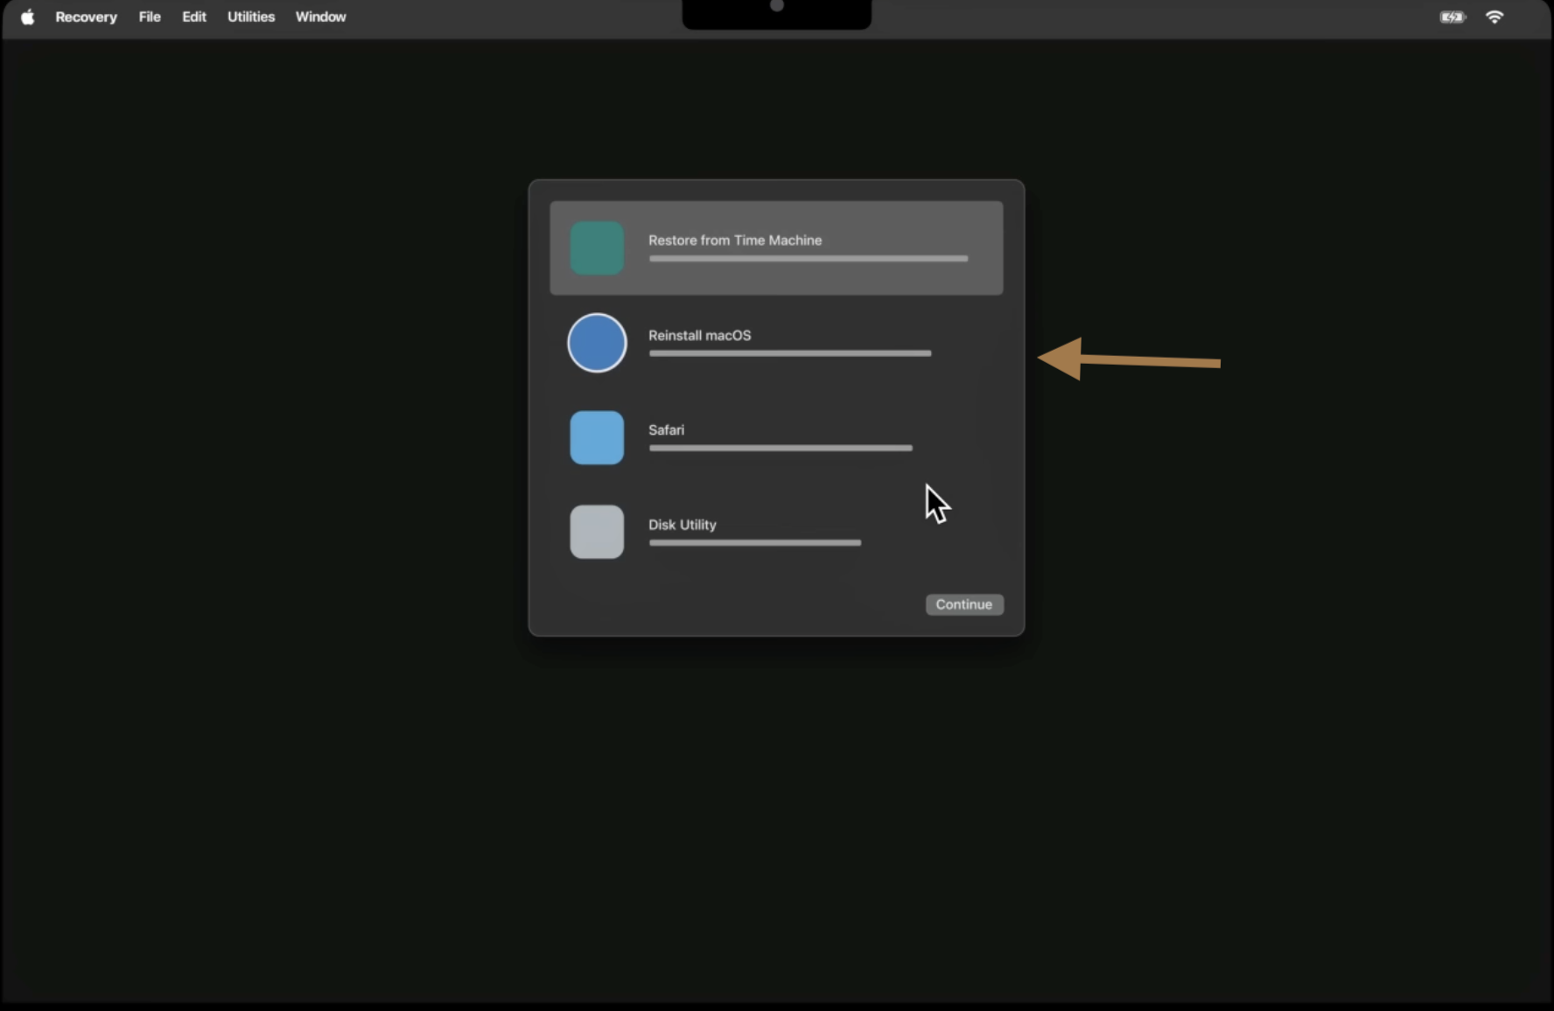Screen dimensions: 1554x1011
Task: Click the Apple logo in menu bar
Action: [x=27, y=17]
